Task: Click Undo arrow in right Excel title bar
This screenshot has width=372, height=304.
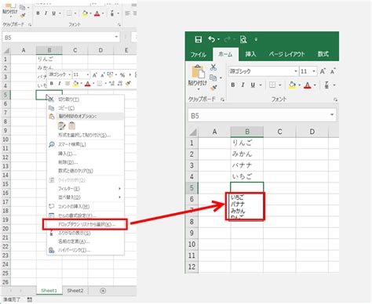Action: [212, 39]
